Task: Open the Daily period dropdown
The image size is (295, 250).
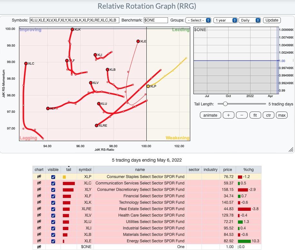Action: point(250,20)
